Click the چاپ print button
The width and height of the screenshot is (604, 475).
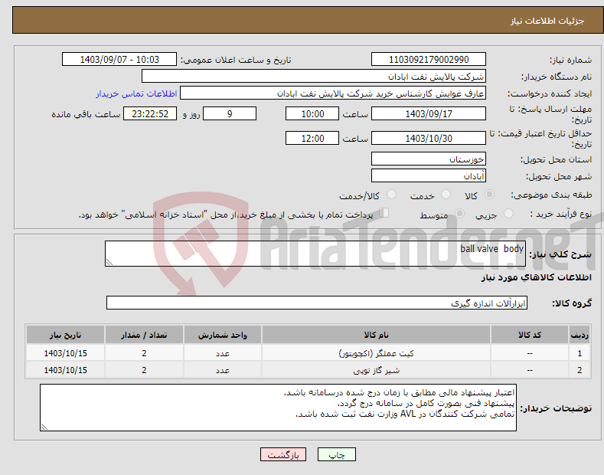tap(337, 454)
